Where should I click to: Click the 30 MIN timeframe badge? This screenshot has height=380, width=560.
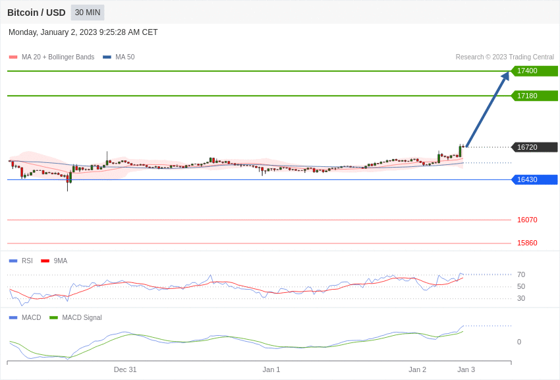pos(88,13)
